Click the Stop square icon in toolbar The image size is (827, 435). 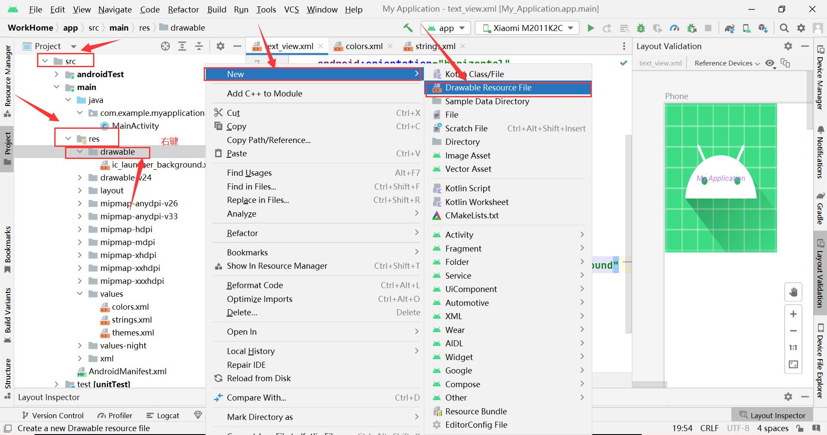tap(708, 28)
